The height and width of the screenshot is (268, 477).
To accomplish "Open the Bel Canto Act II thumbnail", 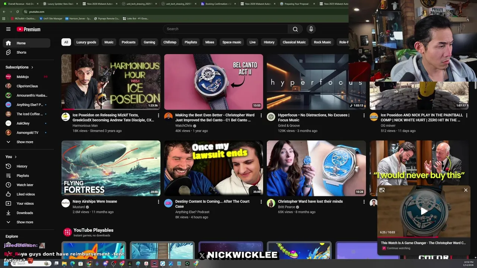I will coord(214,82).
